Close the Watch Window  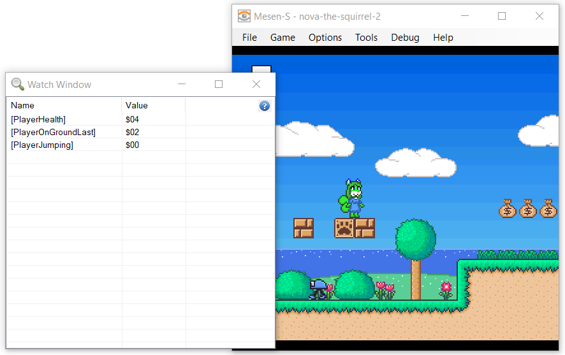coord(256,84)
